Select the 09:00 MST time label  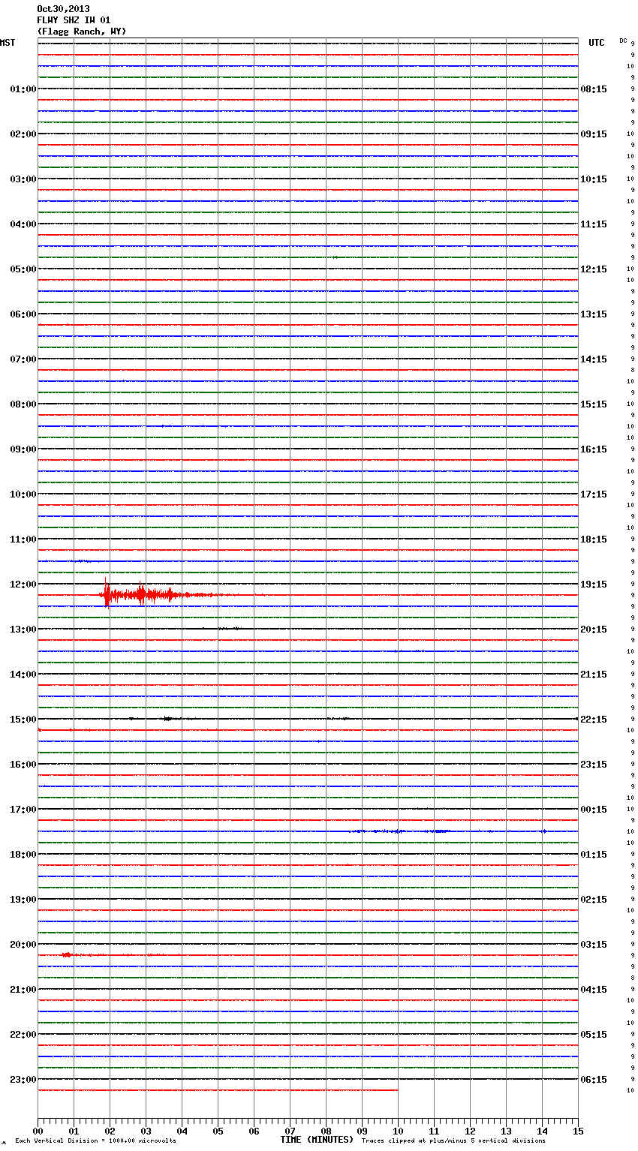click(23, 449)
